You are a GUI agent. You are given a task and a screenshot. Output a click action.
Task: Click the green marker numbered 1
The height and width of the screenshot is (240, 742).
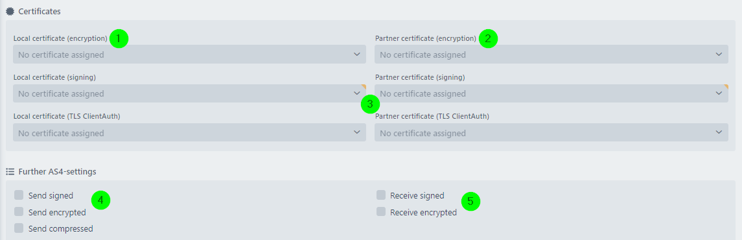pyautogui.click(x=119, y=38)
